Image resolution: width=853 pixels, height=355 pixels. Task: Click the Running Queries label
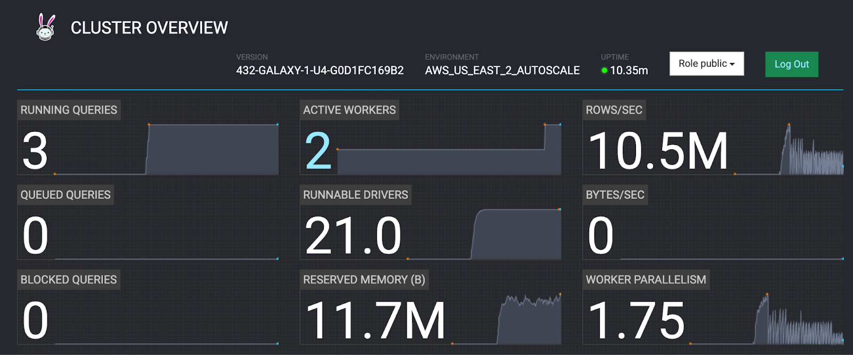click(x=69, y=110)
